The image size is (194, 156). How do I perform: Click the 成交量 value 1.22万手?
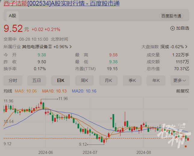pos(181,55)
